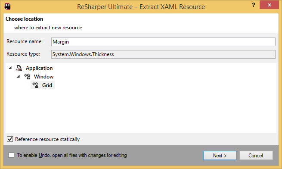Viewport: 282px width, 169px height.
Task: Open help with the question mark button
Action: coord(254,5)
